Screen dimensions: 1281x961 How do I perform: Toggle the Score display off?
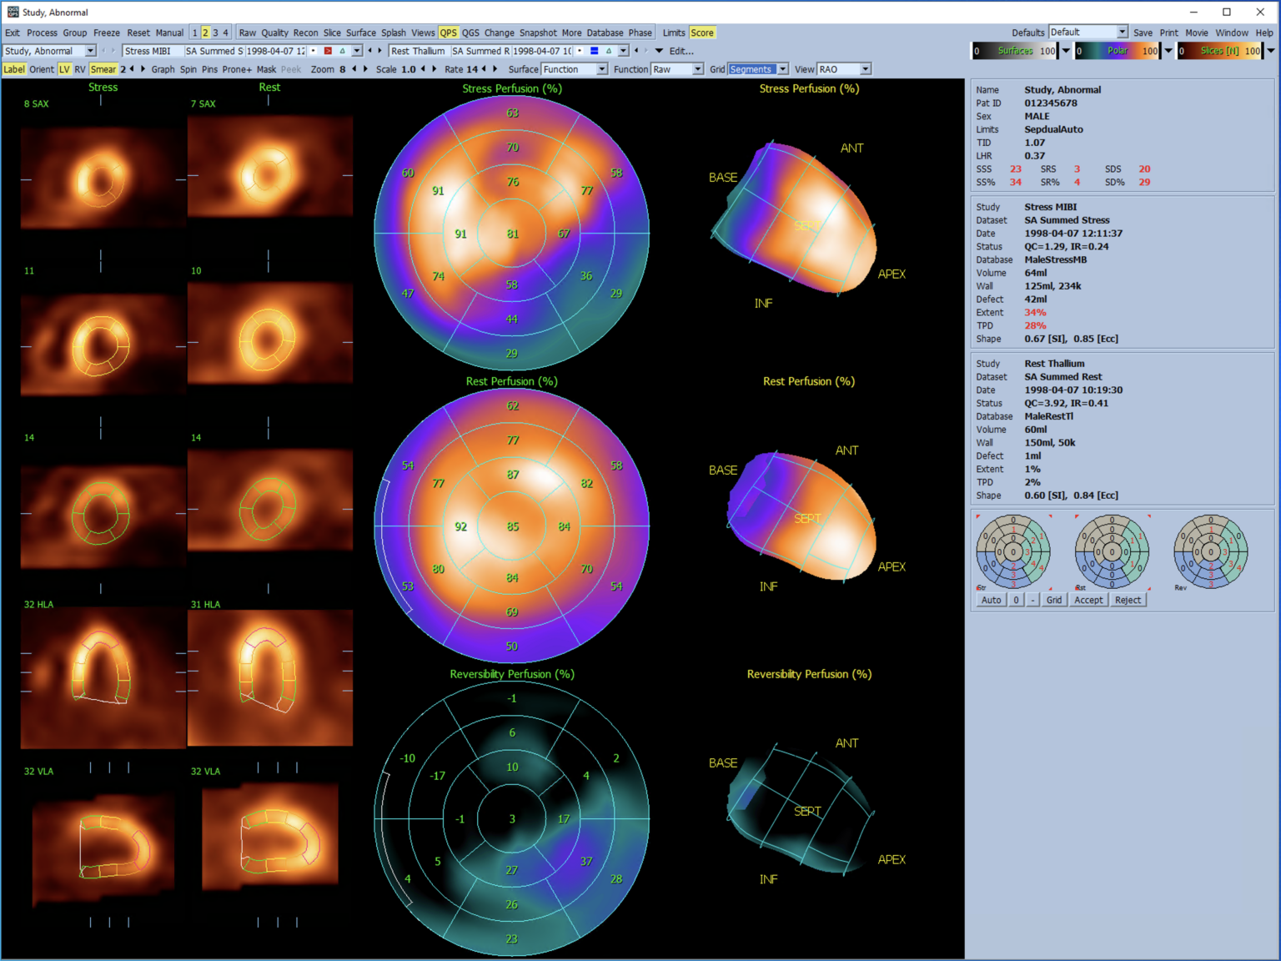(x=702, y=33)
